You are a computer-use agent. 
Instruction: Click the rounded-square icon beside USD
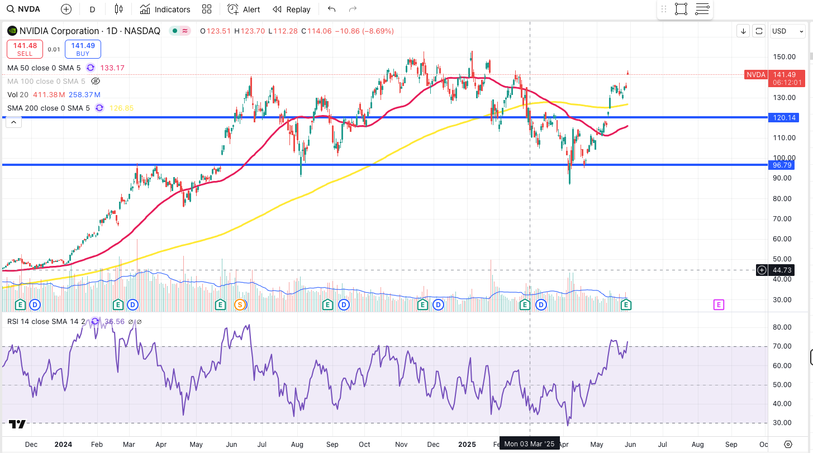coord(759,31)
